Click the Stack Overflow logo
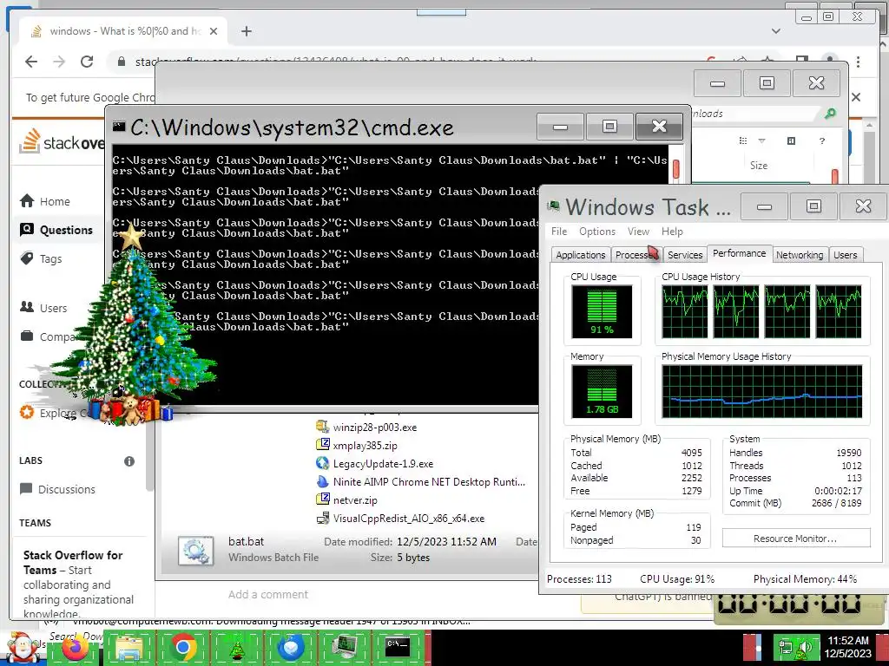The height and width of the screenshot is (666, 889). (x=62, y=142)
